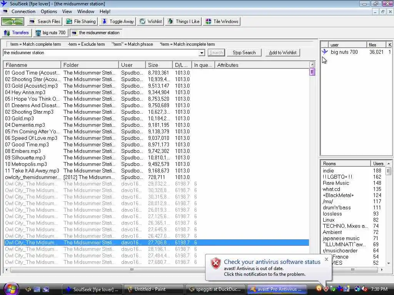Screen dimensions: 394x295
Task: Open Search Files from toolbar
Action: 45,22
